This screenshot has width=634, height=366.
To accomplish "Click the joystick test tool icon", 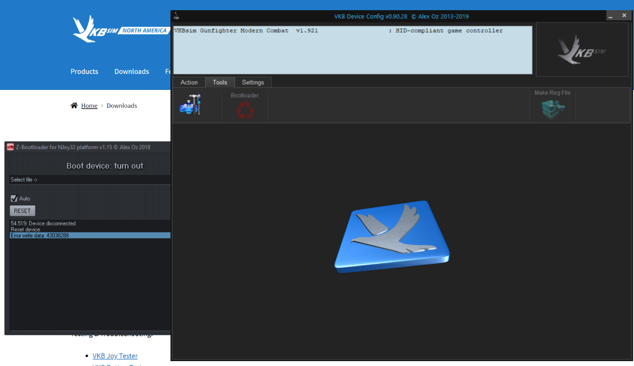I will (x=190, y=105).
